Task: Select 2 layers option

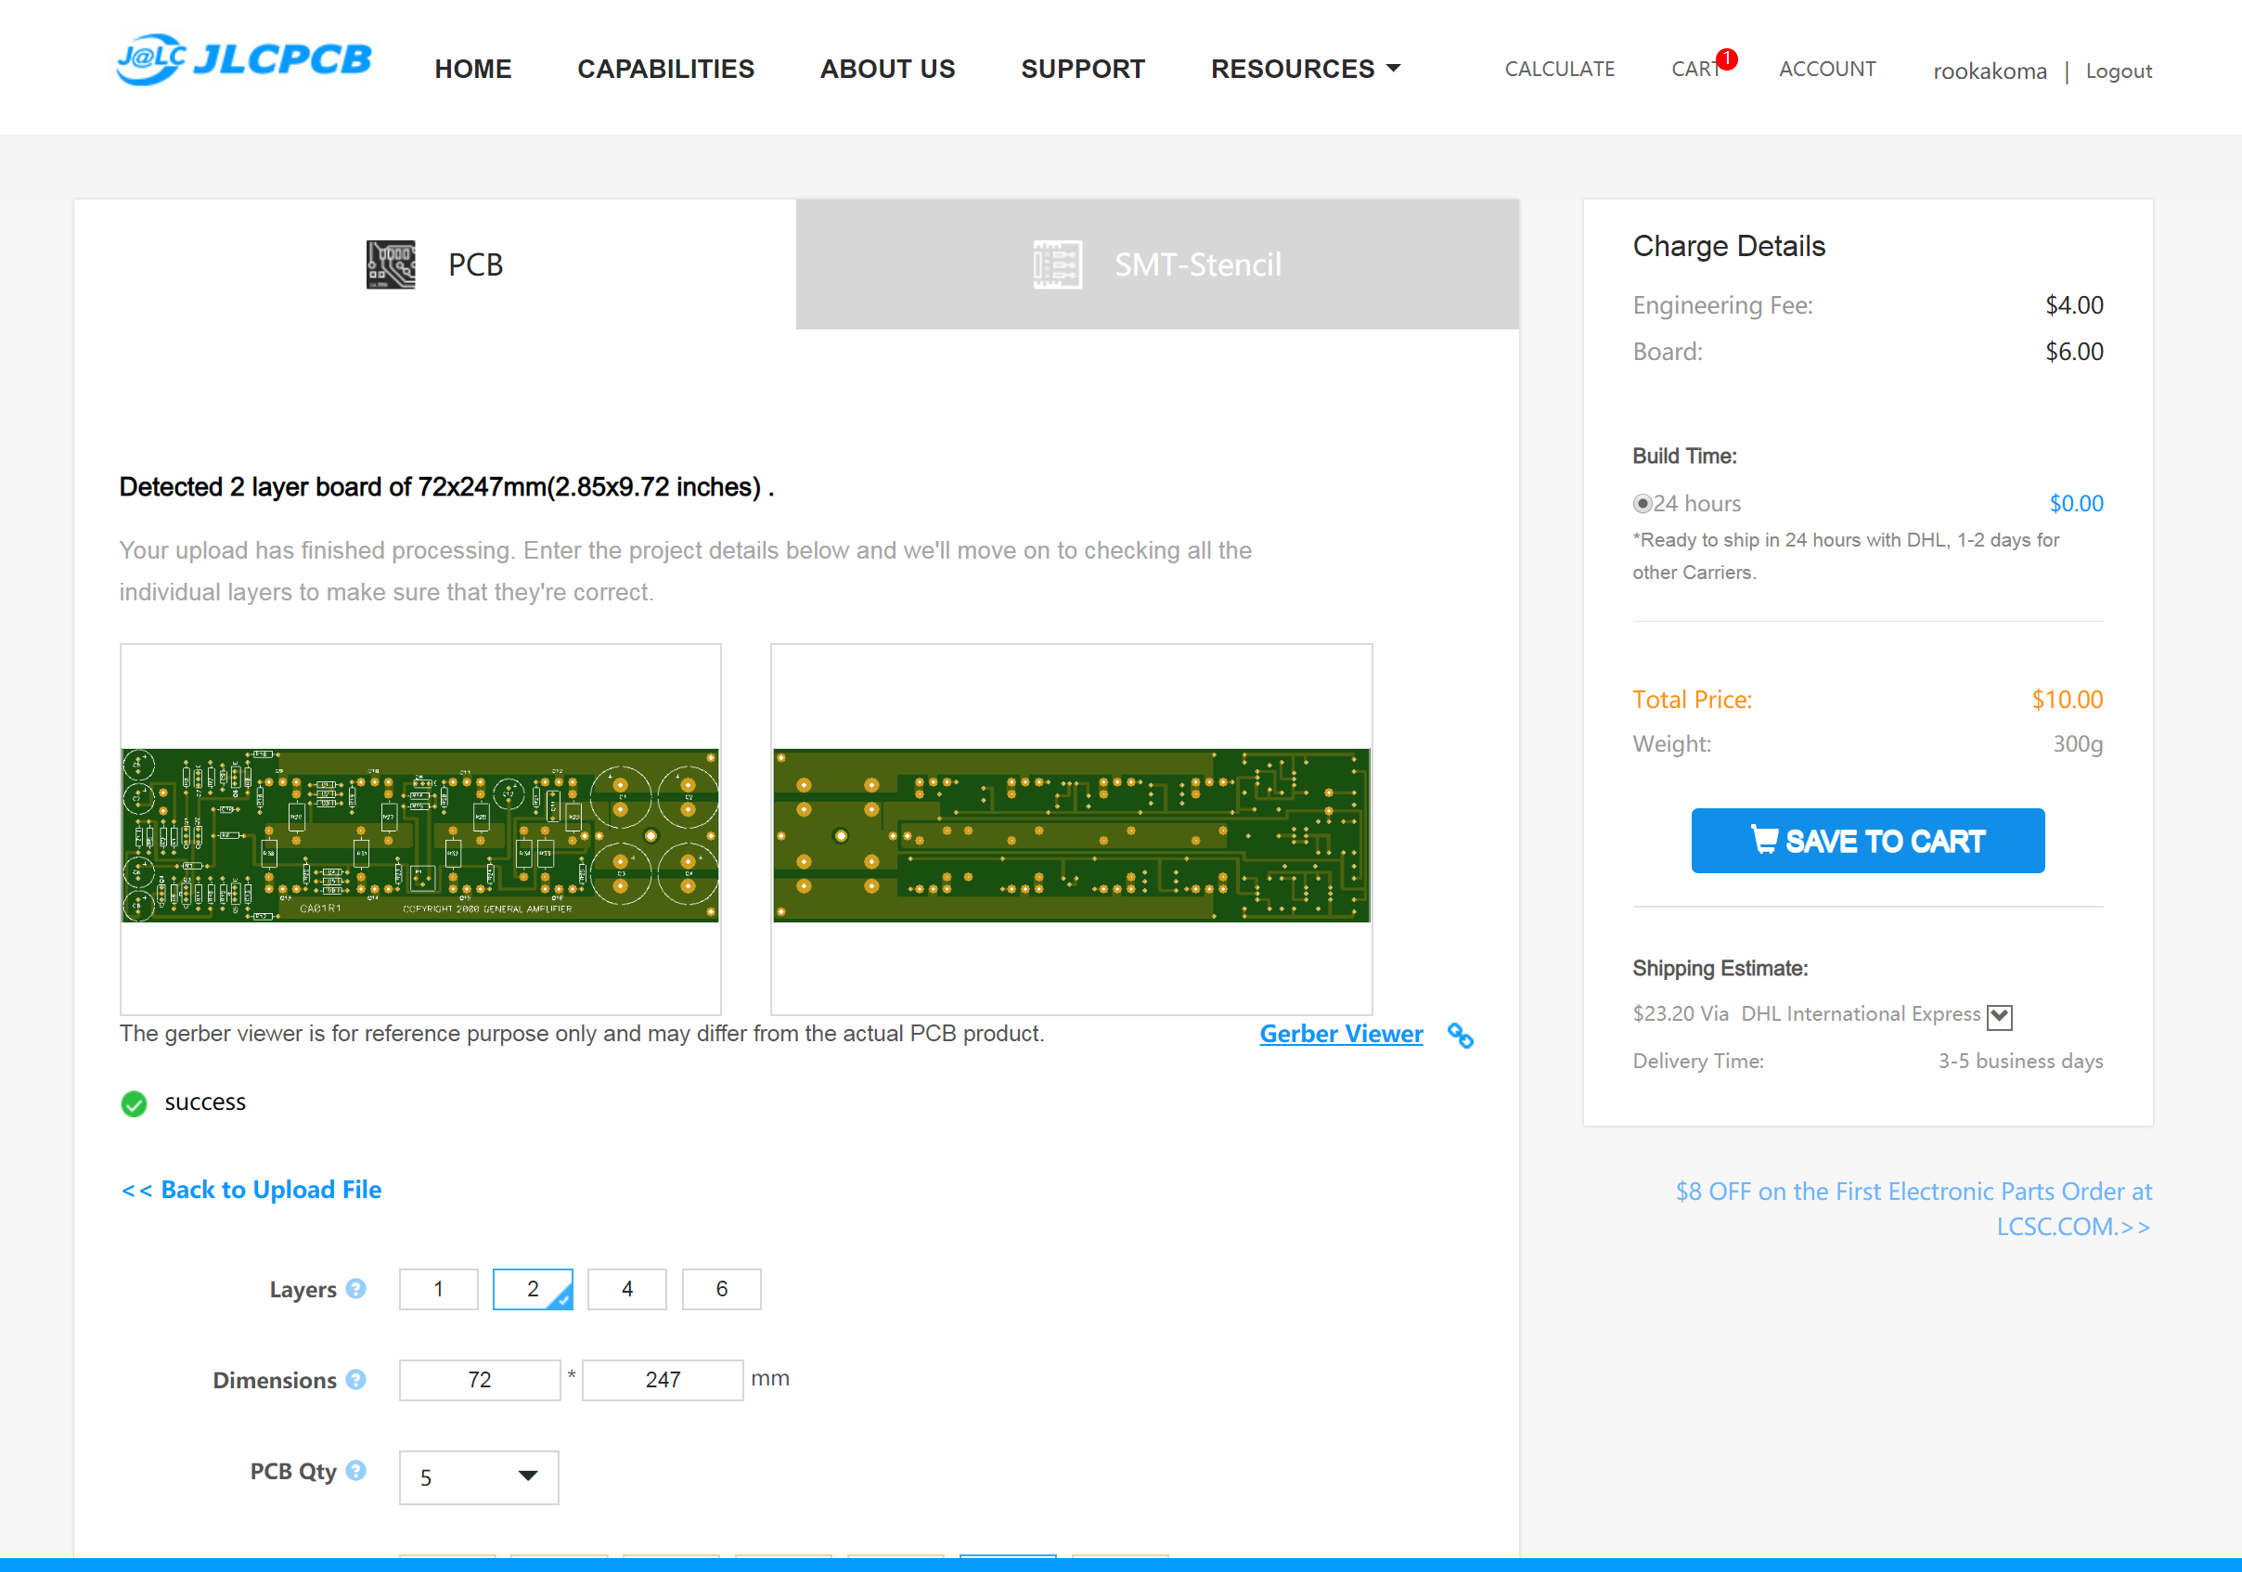Action: point(534,1289)
